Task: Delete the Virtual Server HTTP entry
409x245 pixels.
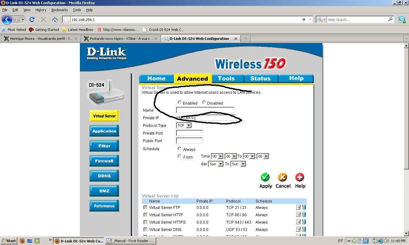Action: pos(304,214)
